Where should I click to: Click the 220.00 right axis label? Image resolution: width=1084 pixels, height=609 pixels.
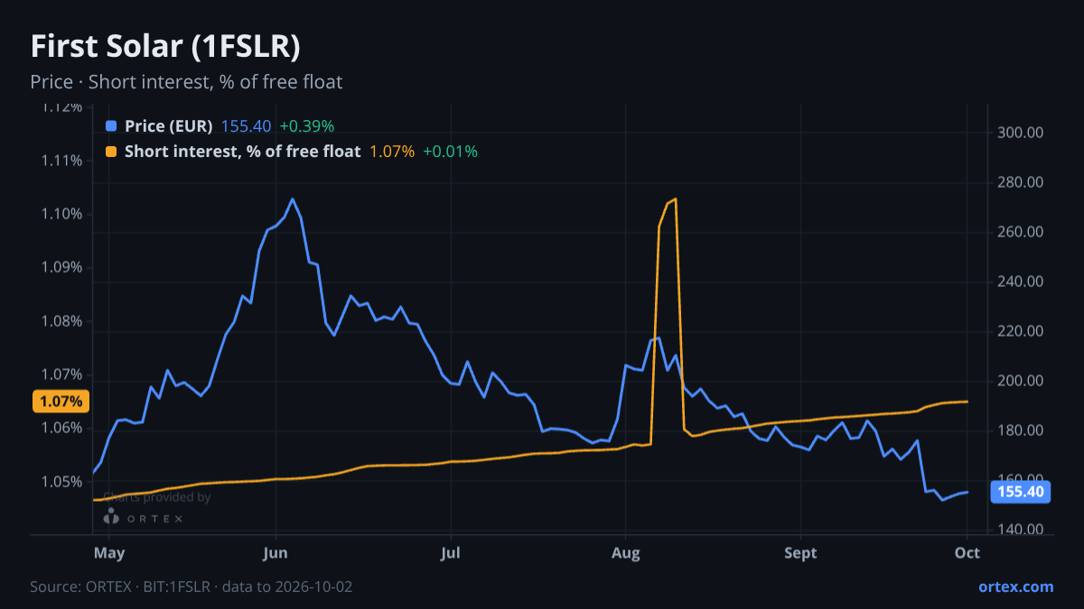(1023, 331)
